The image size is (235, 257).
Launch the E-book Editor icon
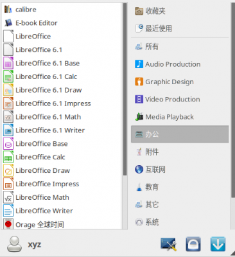pyautogui.click(x=8, y=23)
